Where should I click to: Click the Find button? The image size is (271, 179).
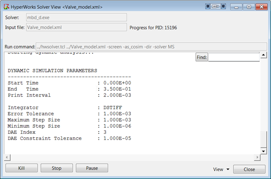click(202, 57)
